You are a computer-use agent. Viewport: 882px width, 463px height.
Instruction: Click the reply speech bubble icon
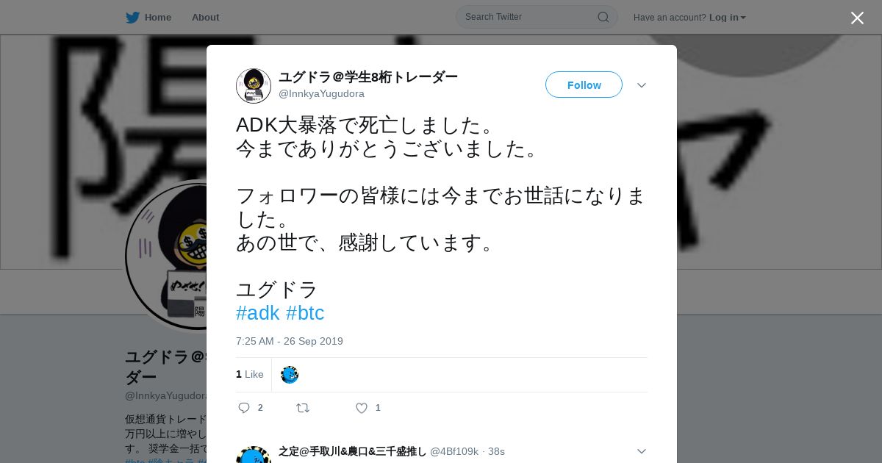[244, 408]
